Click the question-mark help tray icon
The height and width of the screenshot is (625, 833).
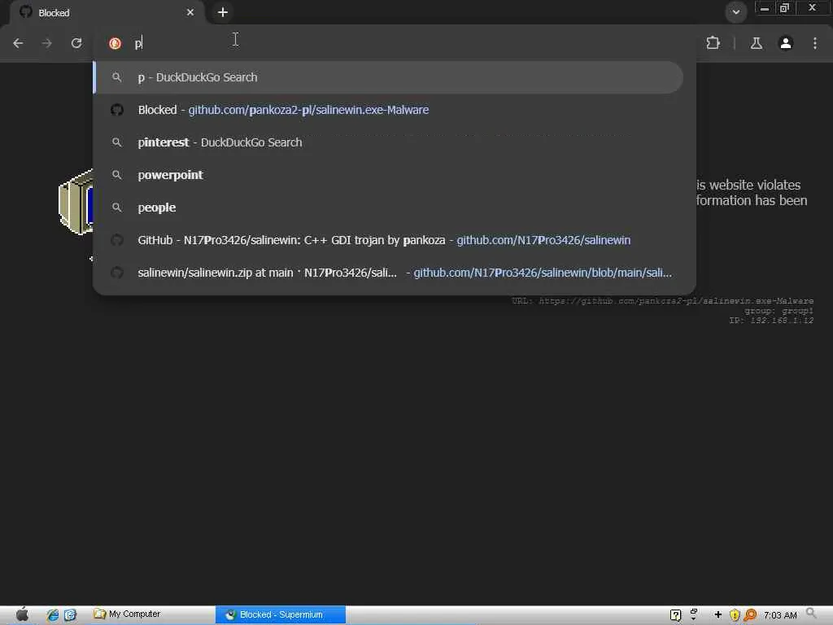tap(675, 615)
